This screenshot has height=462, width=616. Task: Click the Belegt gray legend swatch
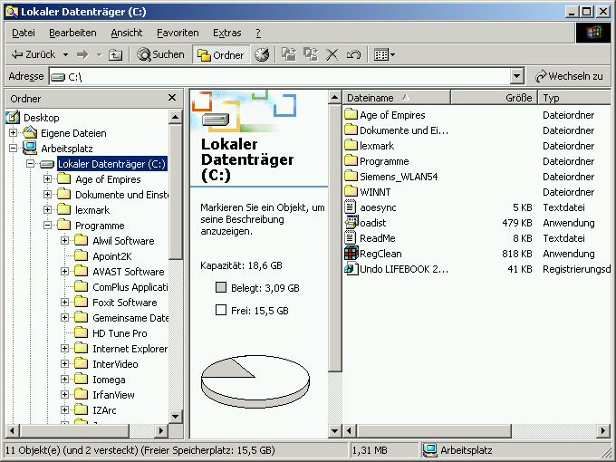coord(221,287)
